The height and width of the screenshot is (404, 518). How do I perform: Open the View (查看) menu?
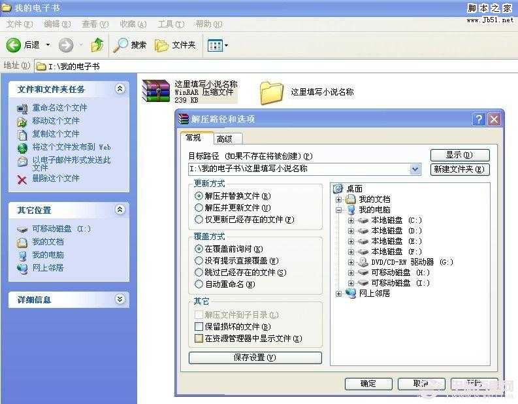point(95,24)
